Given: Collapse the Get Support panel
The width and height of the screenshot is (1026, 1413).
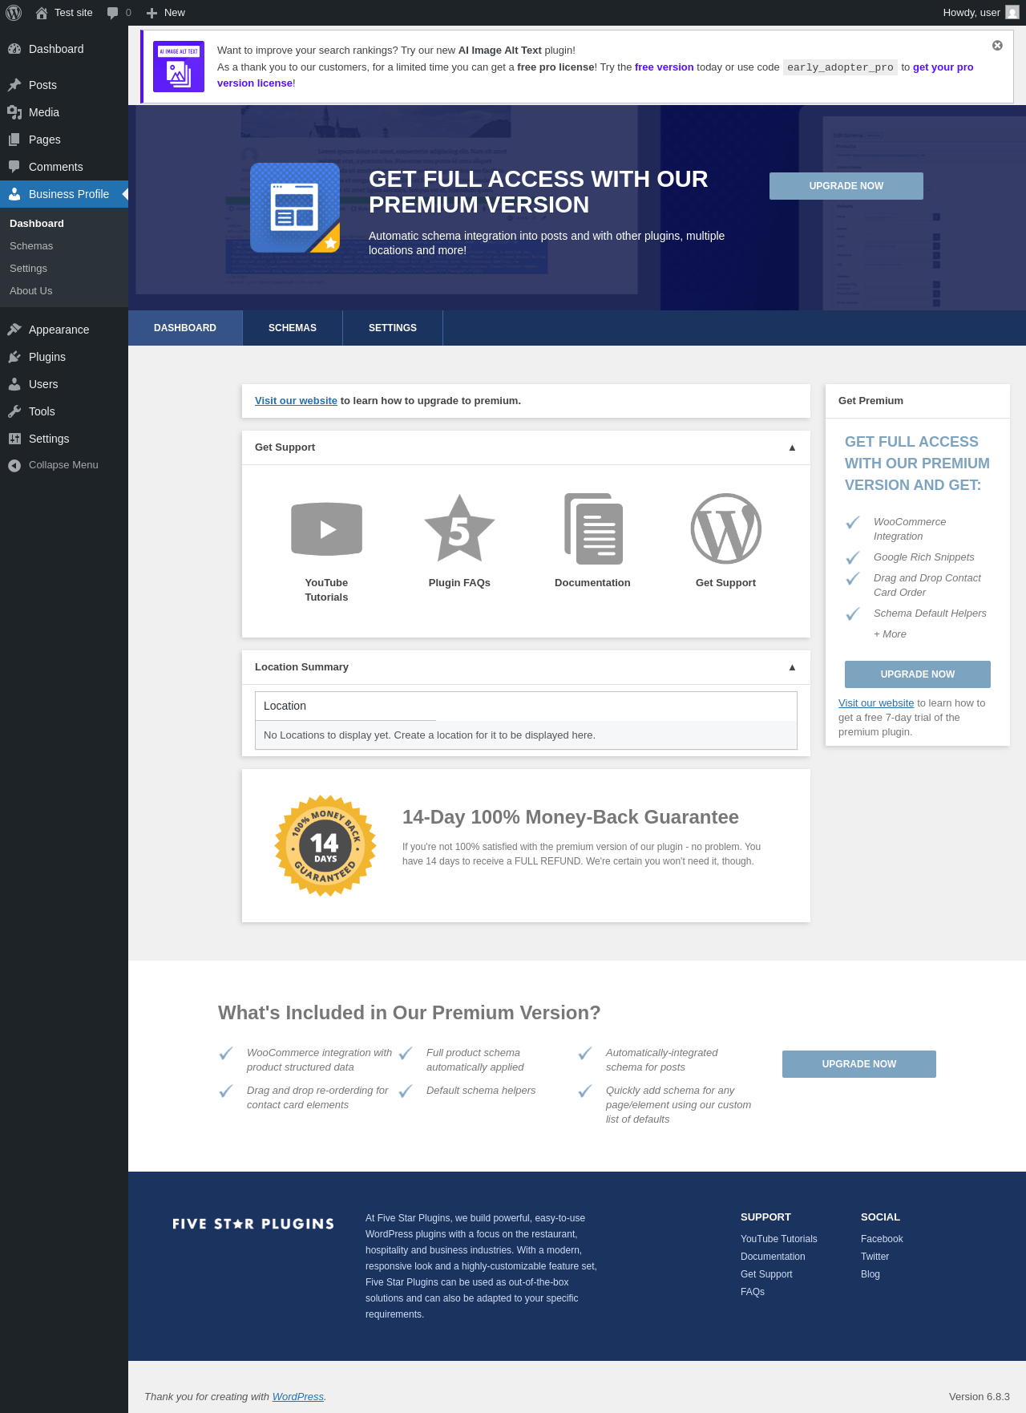Looking at the screenshot, I should (x=792, y=447).
